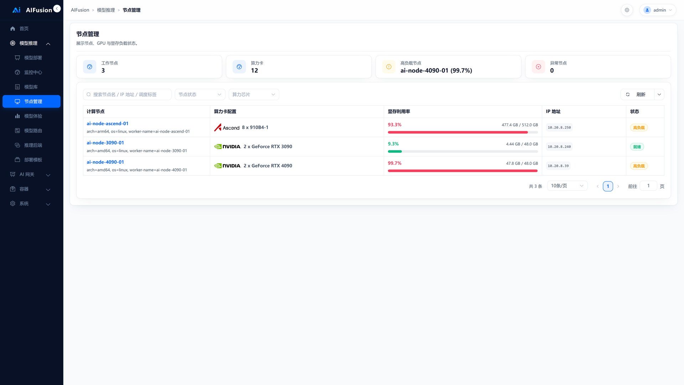Expand the 系统 sidebar group
This screenshot has height=385, width=684.
(32, 204)
